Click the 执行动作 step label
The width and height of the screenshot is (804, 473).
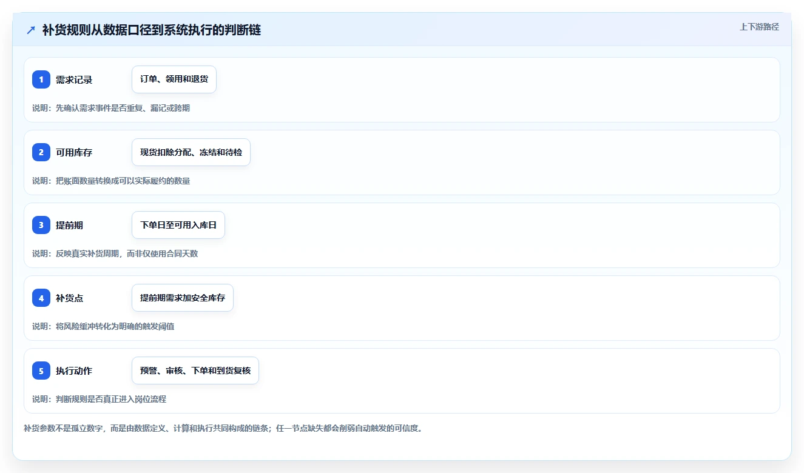(74, 371)
